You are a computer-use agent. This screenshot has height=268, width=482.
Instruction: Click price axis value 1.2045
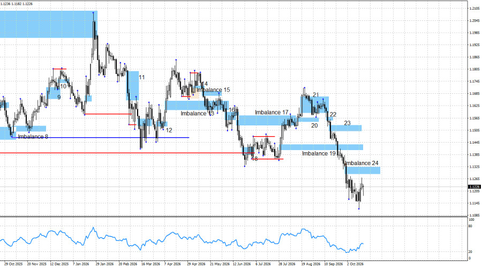point(475,20)
